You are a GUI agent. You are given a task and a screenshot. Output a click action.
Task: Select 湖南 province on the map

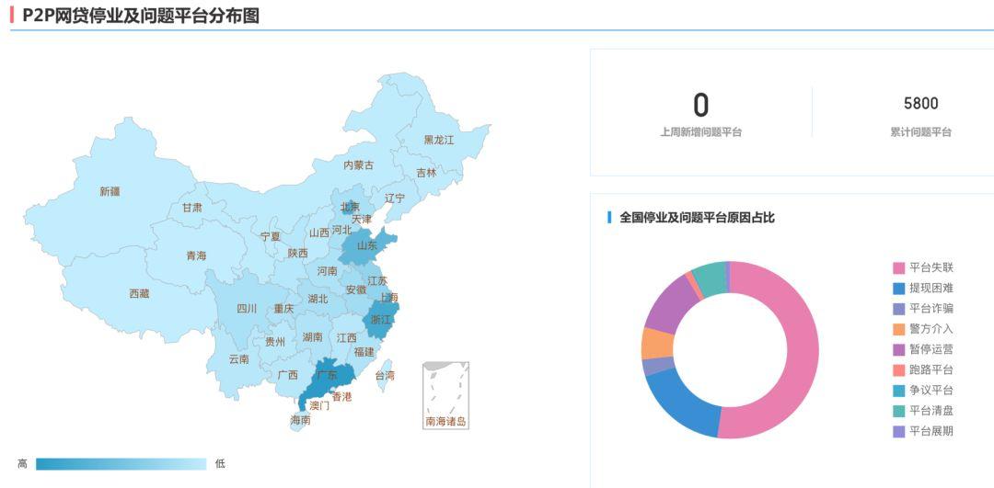point(313,336)
